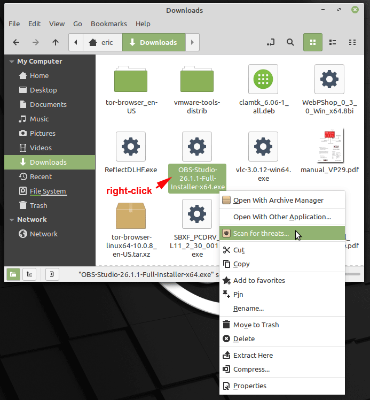Choose Delete from the context menu
The width and height of the screenshot is (370, 400).
click(282, 339)
